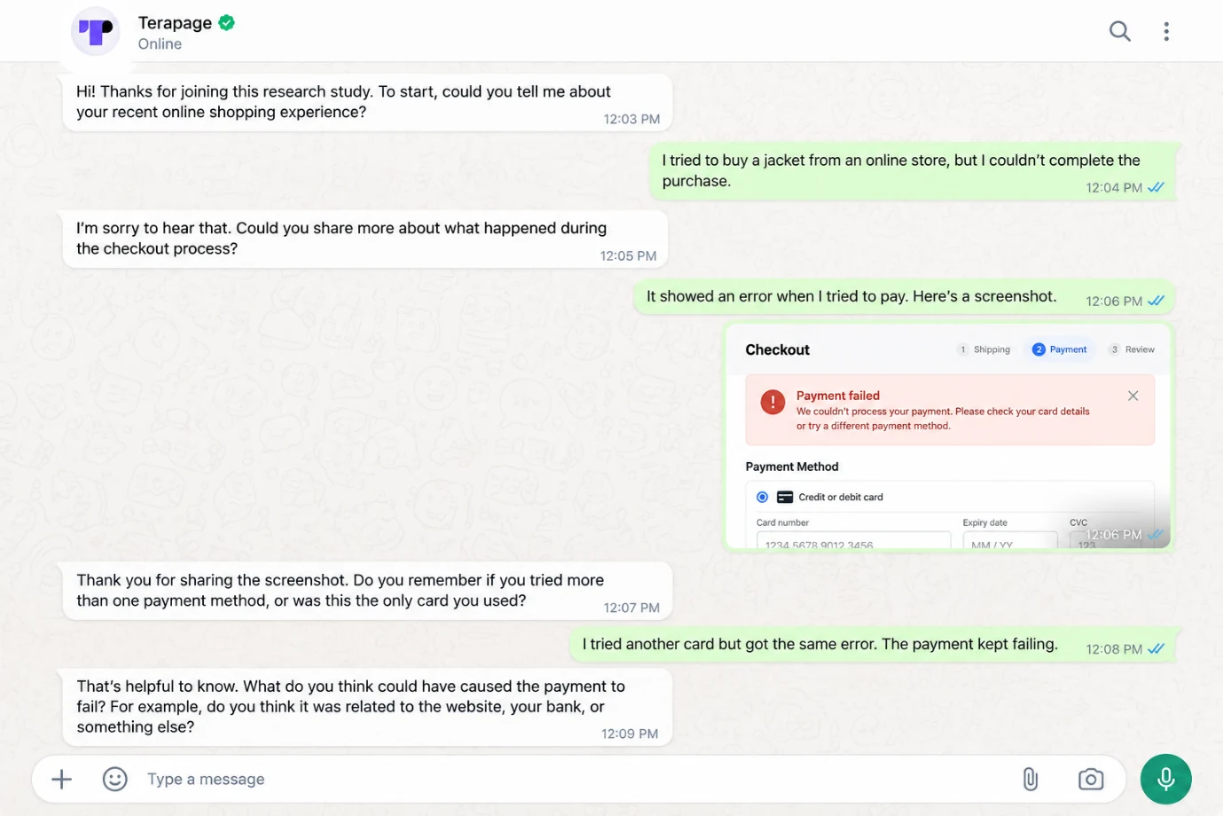Select the message about buying a jacket
The image size is (1223, 816).
[x=913, y=170]
